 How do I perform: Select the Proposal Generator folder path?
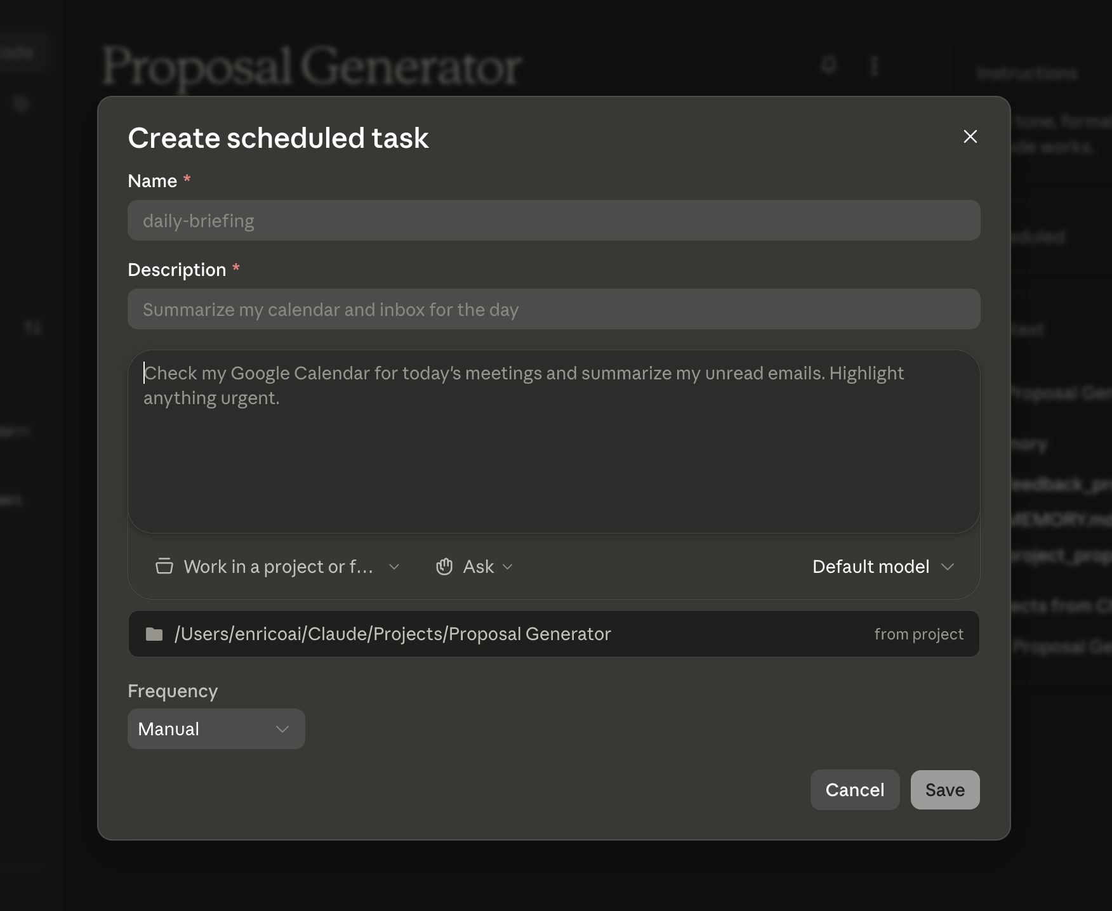[x=392, y=634]
